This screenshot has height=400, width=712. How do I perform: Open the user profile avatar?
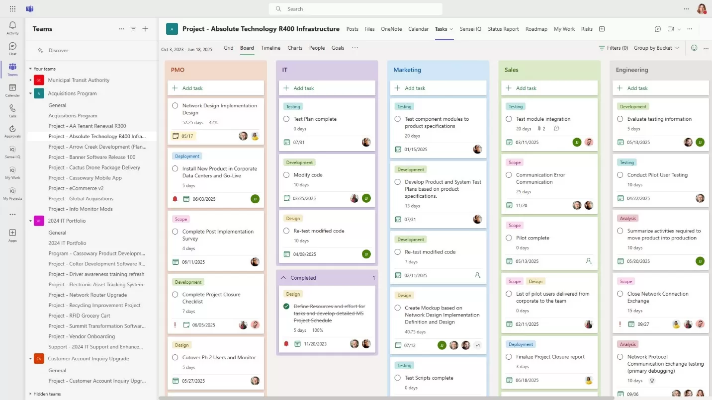pyautogui.click(x=702, y=9)
